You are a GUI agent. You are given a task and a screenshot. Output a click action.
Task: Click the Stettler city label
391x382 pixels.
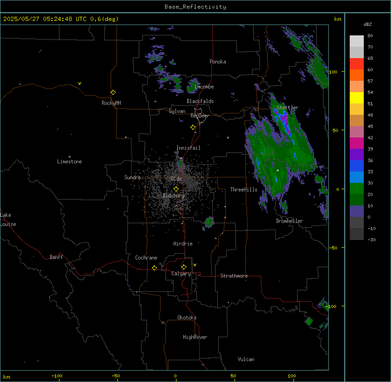288,108
